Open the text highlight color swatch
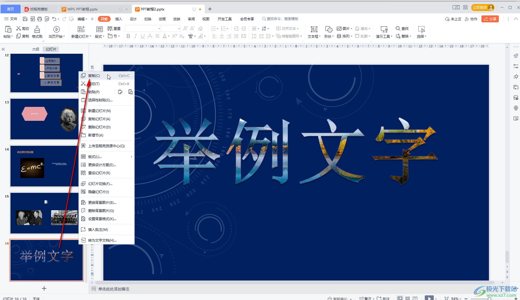This screenshot has height=300, width=520. 201,36
